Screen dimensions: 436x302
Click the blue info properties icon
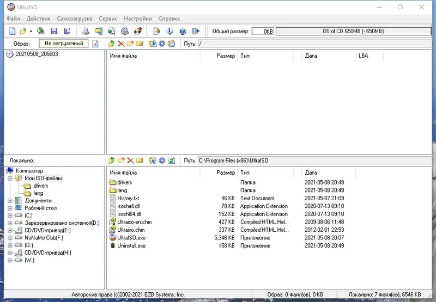pos(169,31)
